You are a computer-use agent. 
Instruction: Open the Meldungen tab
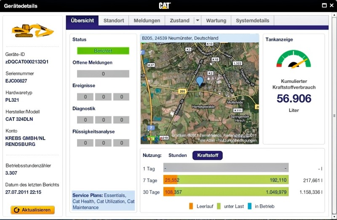pyautogui.click(x=147, y=21)
